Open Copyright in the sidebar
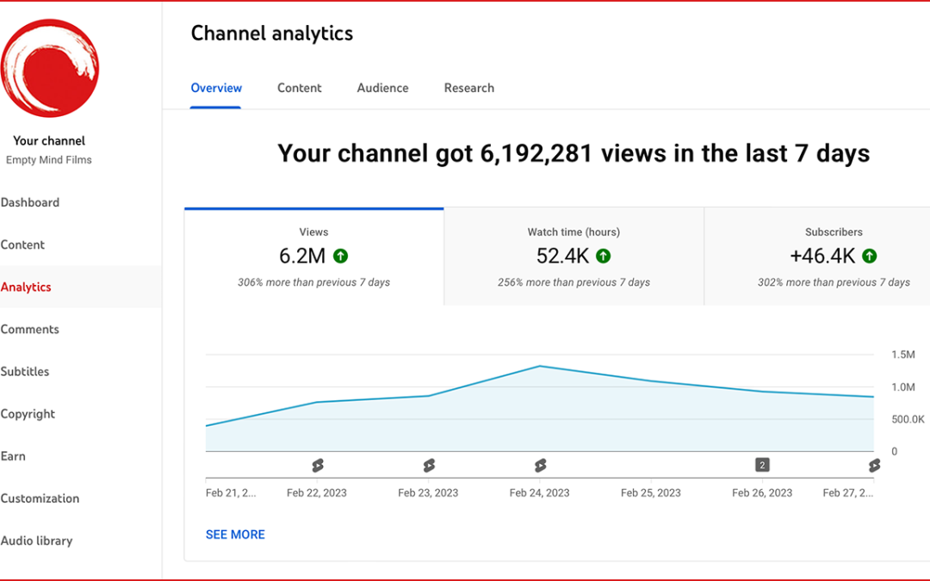 click(28, 414)
